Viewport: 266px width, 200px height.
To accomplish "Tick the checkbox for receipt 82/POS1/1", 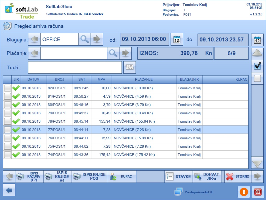I will coord(7,88).
